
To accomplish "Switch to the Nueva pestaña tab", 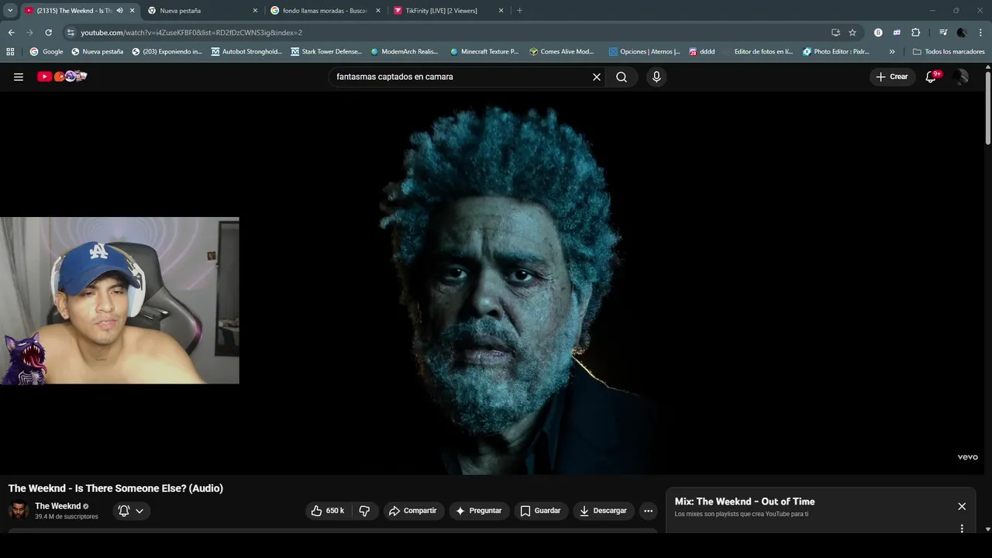I will [201, 11].
